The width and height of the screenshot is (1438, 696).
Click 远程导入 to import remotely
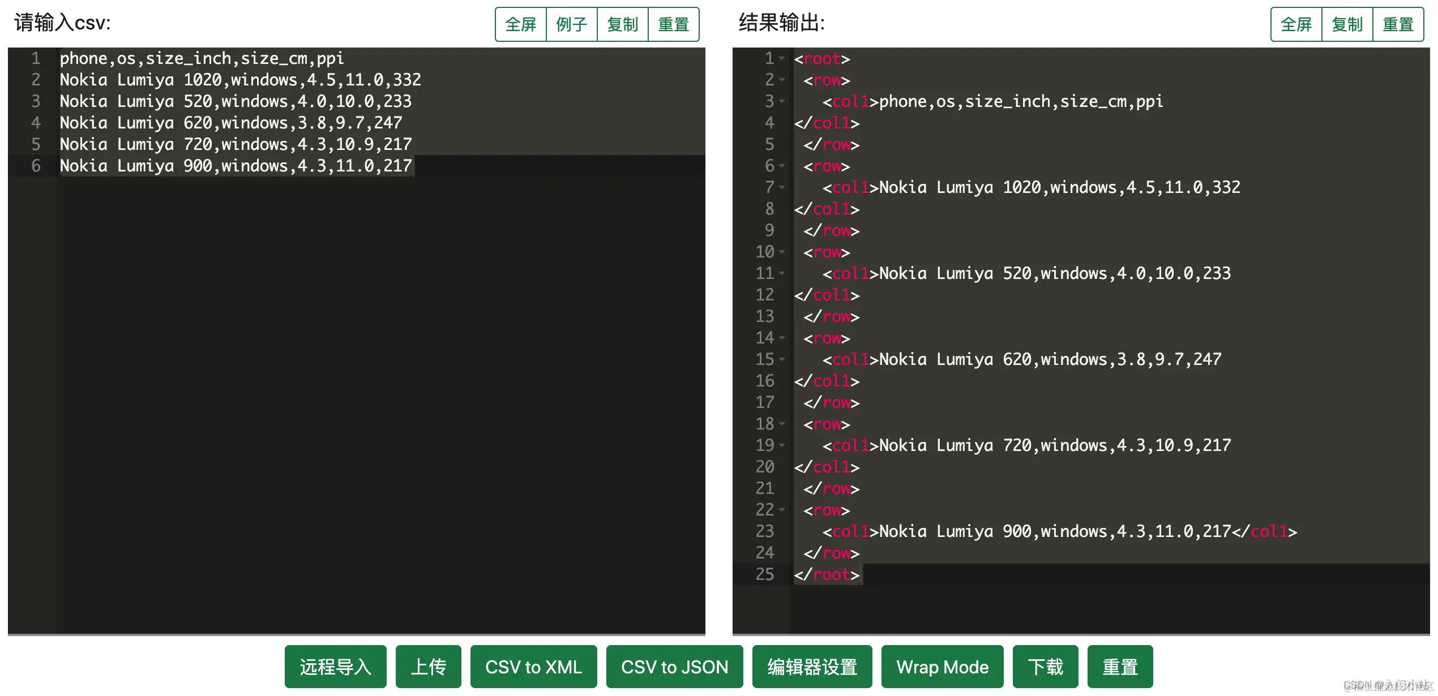335,667
